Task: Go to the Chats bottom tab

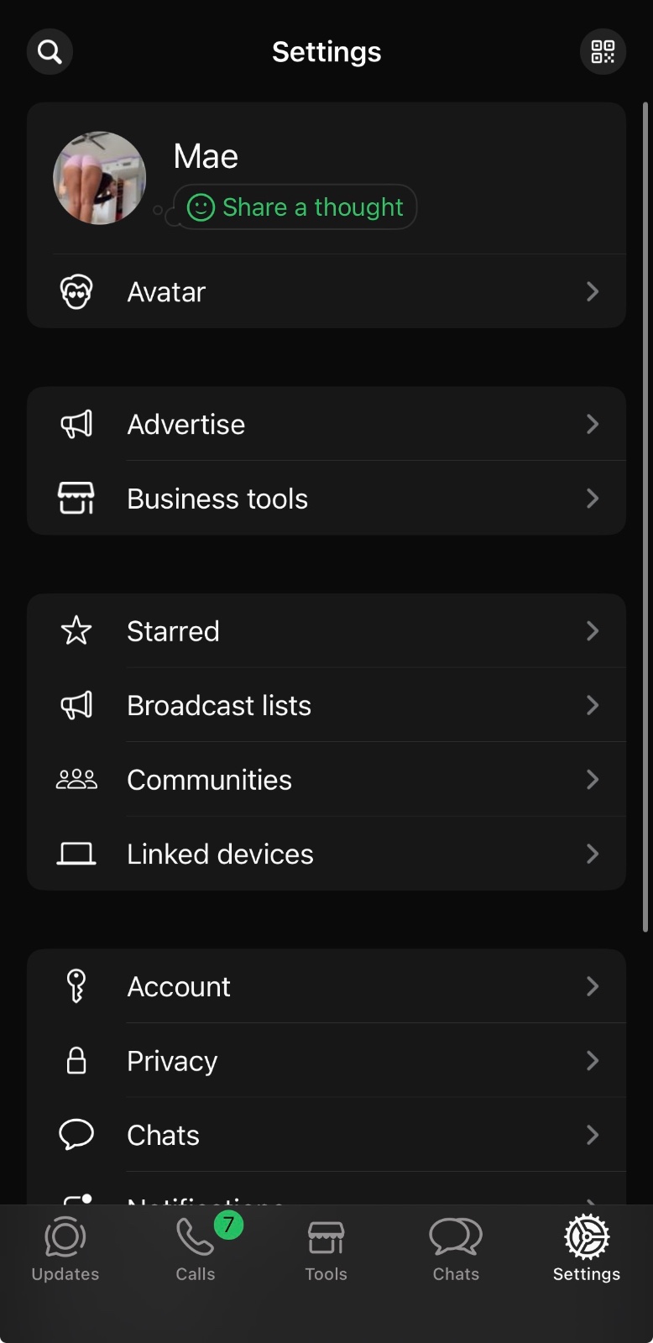Action: click(x=456, y=1250)
